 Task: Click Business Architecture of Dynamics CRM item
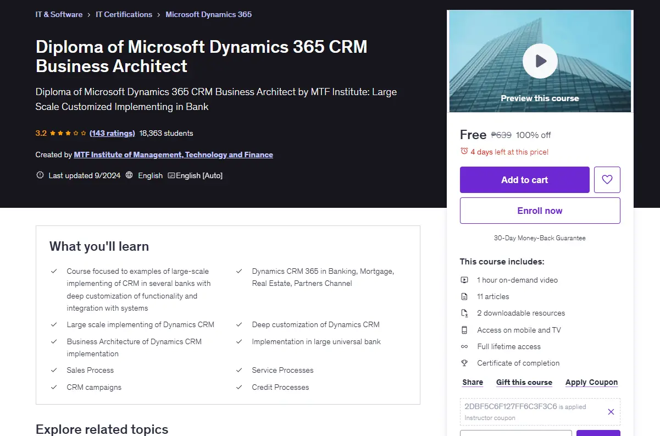(x=134, y=347)
